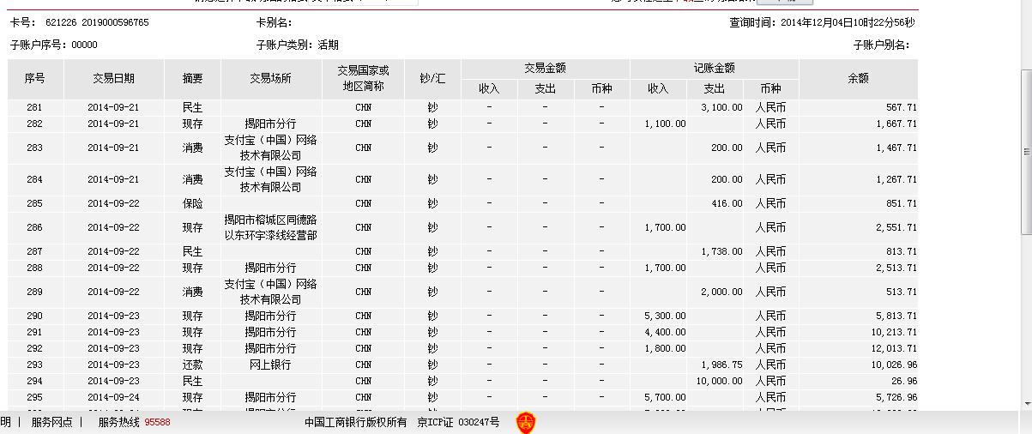Viewport: 1032px width, 434px height.
Task: Click the 钞/汇 column header
Action: pos(433,78)
